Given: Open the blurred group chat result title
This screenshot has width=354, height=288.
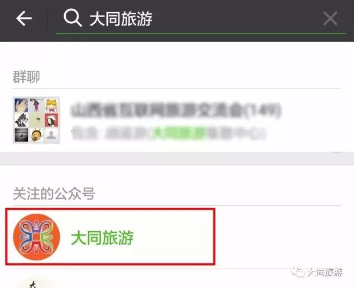Looking at the screenshot, I should coord(176,110).
